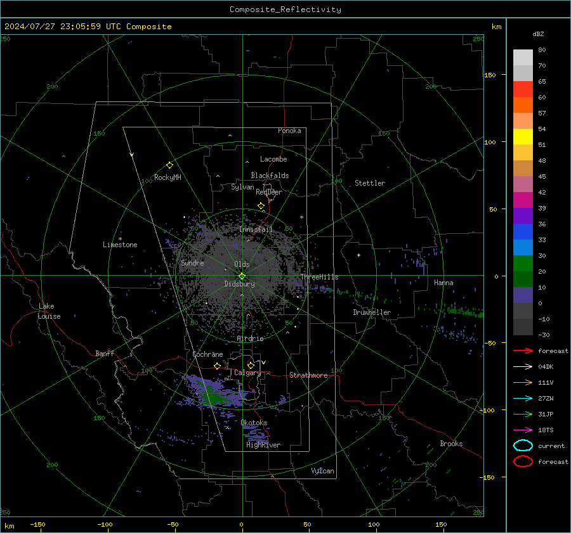The width and height of the screenshot is (571, 533).
Task: Click the Stettler city label
Action: (370, 183)
